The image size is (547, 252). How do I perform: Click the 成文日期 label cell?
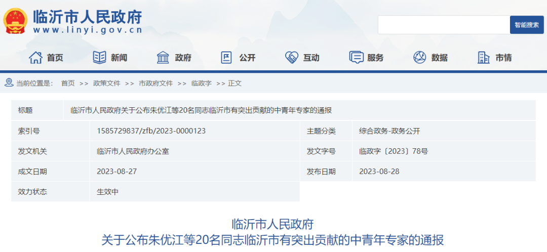click(50, 172)
